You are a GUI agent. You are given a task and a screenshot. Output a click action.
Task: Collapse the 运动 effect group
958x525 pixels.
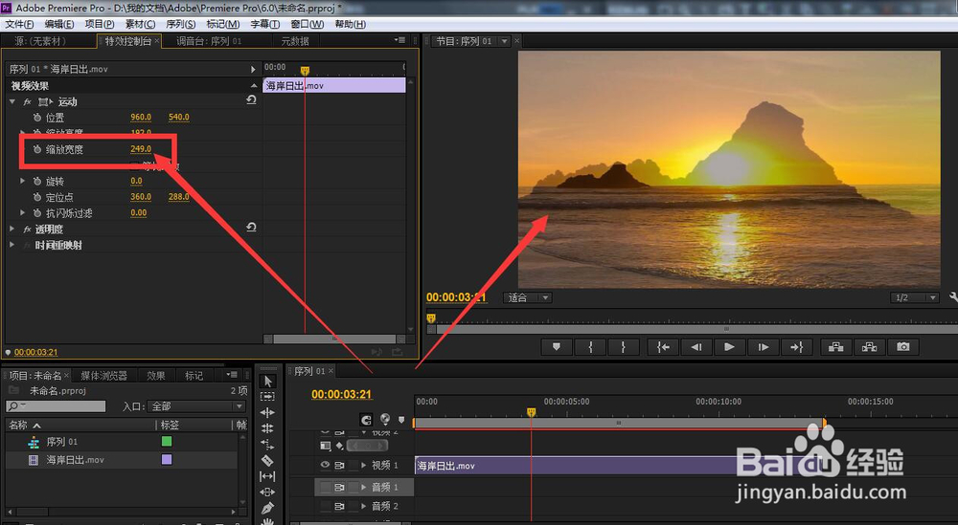tap(12, 101)
